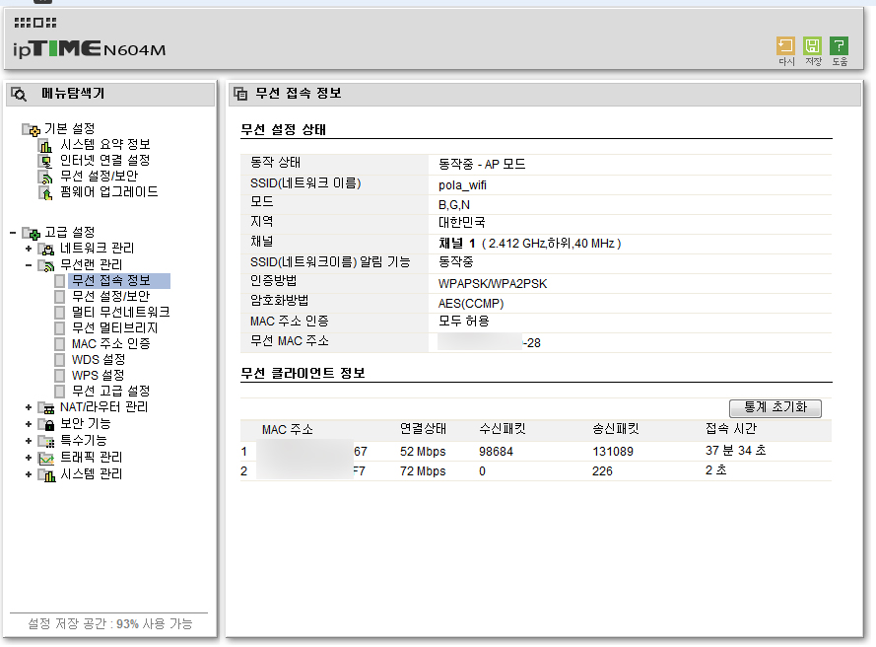Open 무선 설정/보안 under 무선랜 관리
The width and height of the screenshot is (876, 647).
point(111,297)
